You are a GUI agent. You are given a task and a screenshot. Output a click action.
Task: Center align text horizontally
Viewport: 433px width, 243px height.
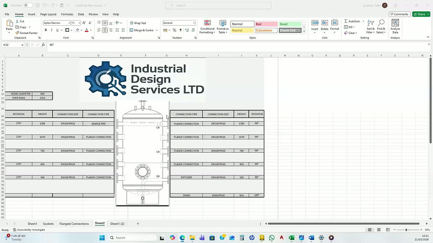105,30
